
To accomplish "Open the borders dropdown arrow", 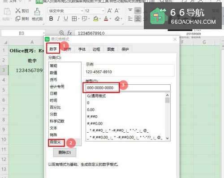I will point(78,19).
